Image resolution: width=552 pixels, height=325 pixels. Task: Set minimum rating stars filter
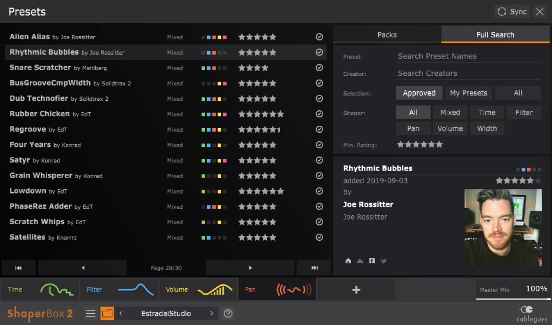419,145
